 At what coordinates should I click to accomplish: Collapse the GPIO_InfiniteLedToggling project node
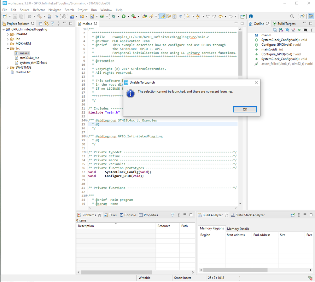(x=3, y=29)
